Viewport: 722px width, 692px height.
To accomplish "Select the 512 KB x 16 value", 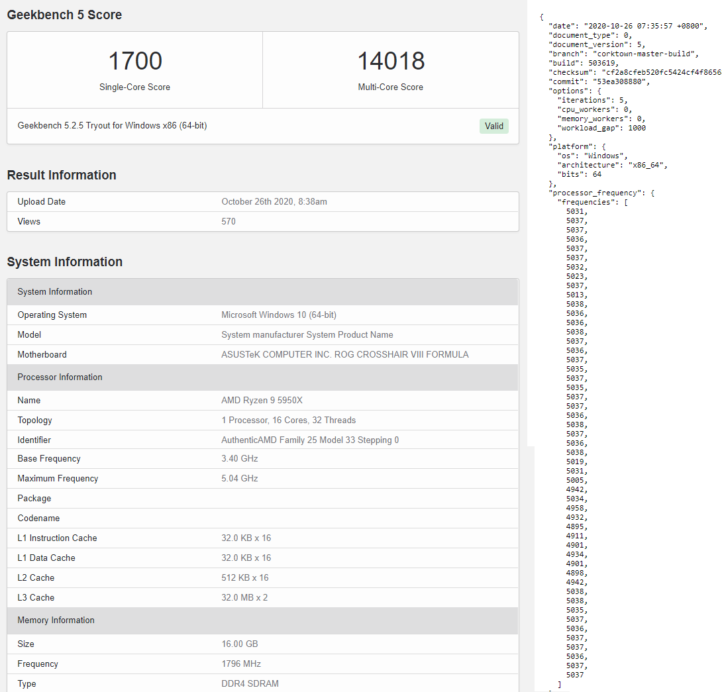I will coord(245,577).
